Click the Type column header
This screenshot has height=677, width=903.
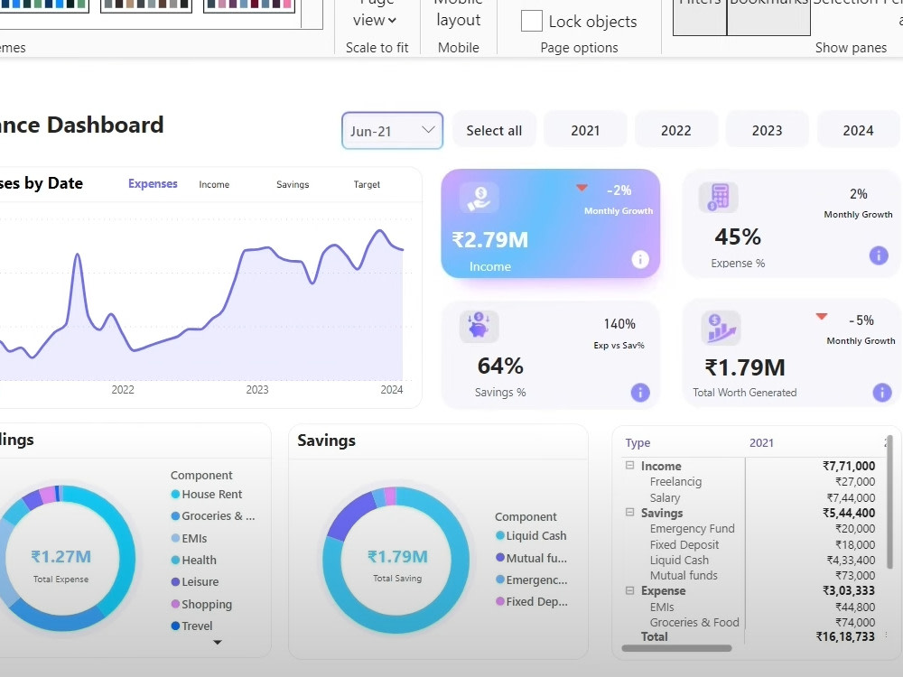pyautogui.click(x=638, y=442)
